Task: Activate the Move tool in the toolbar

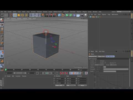Action: click(15, 15)
